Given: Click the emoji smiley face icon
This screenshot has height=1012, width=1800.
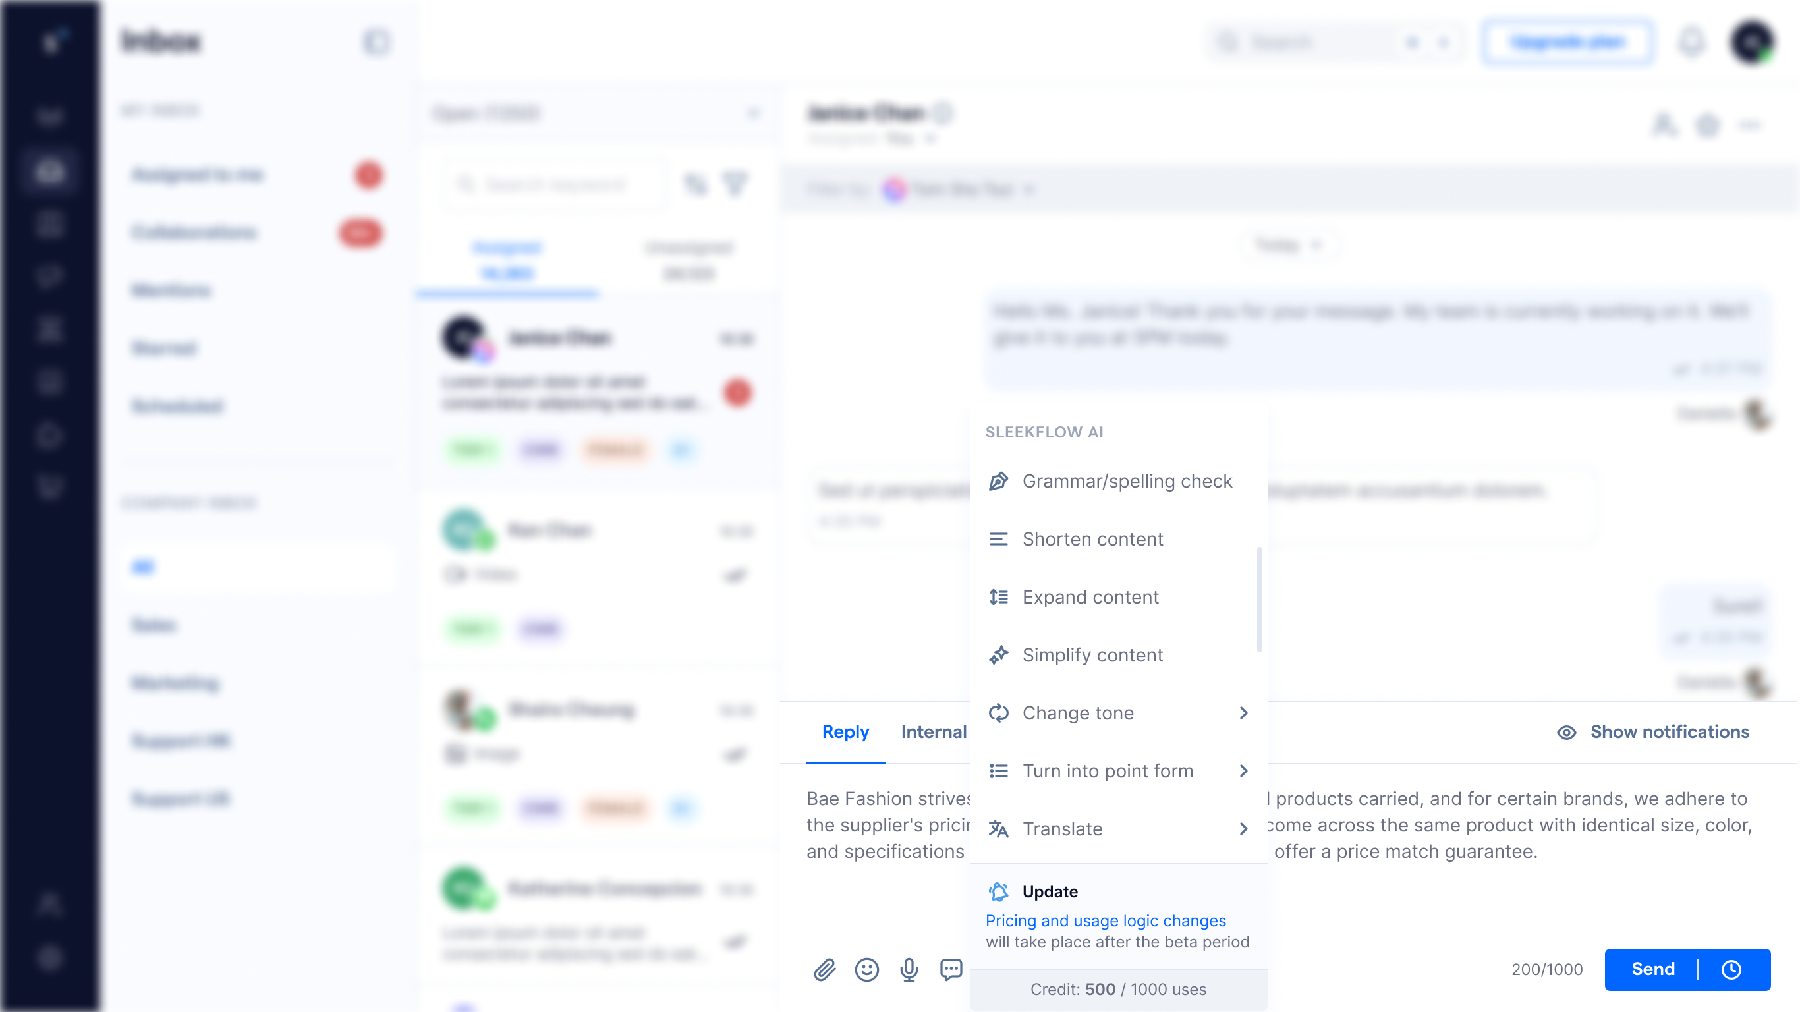Looking at the screenshot, I should 868,969.
